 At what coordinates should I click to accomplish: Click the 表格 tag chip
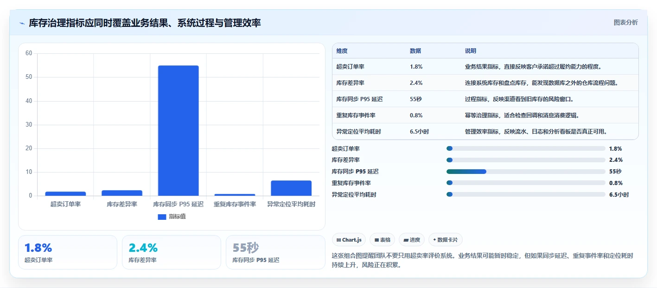pyautogui.click(x=383, y=240)
